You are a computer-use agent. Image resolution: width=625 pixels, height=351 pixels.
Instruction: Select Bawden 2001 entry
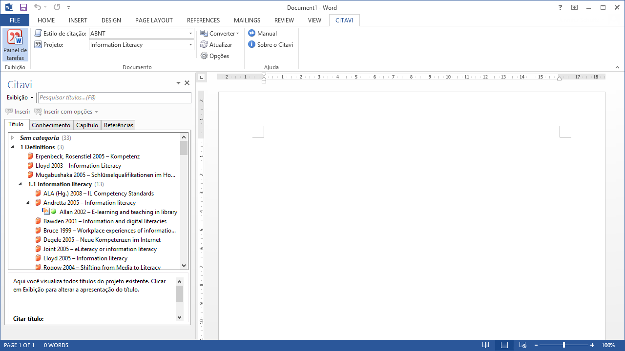[x=105, y=221]
